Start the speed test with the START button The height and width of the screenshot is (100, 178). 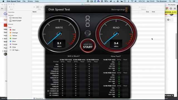88,46
